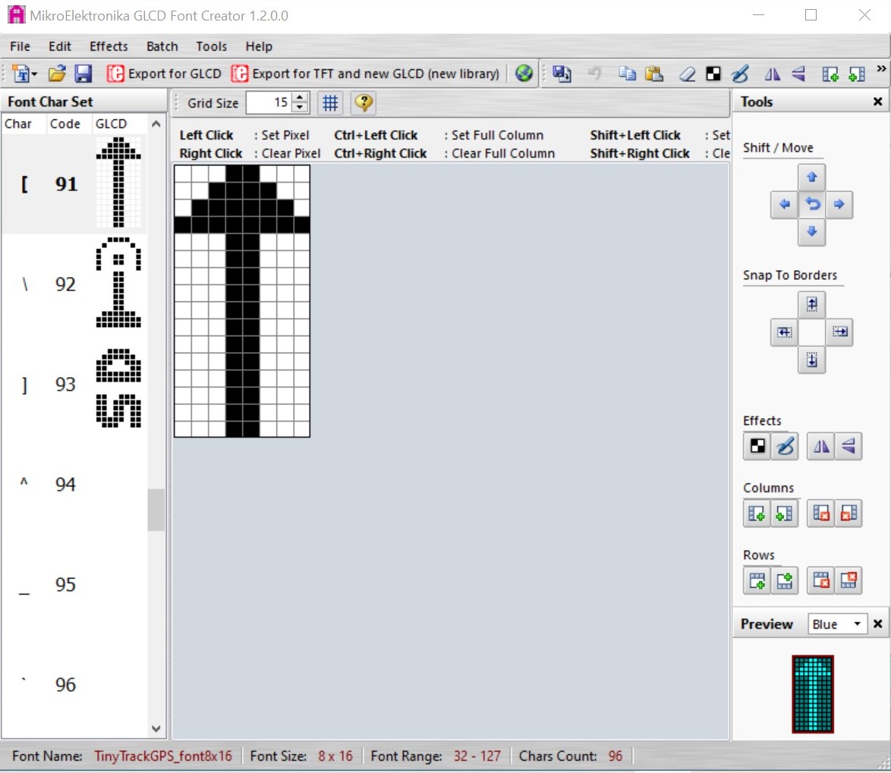Click the Font Char Set scrollbar thumb
Image resolution: width=891 pixels, height=773 pixels.
tap(156, 510)
